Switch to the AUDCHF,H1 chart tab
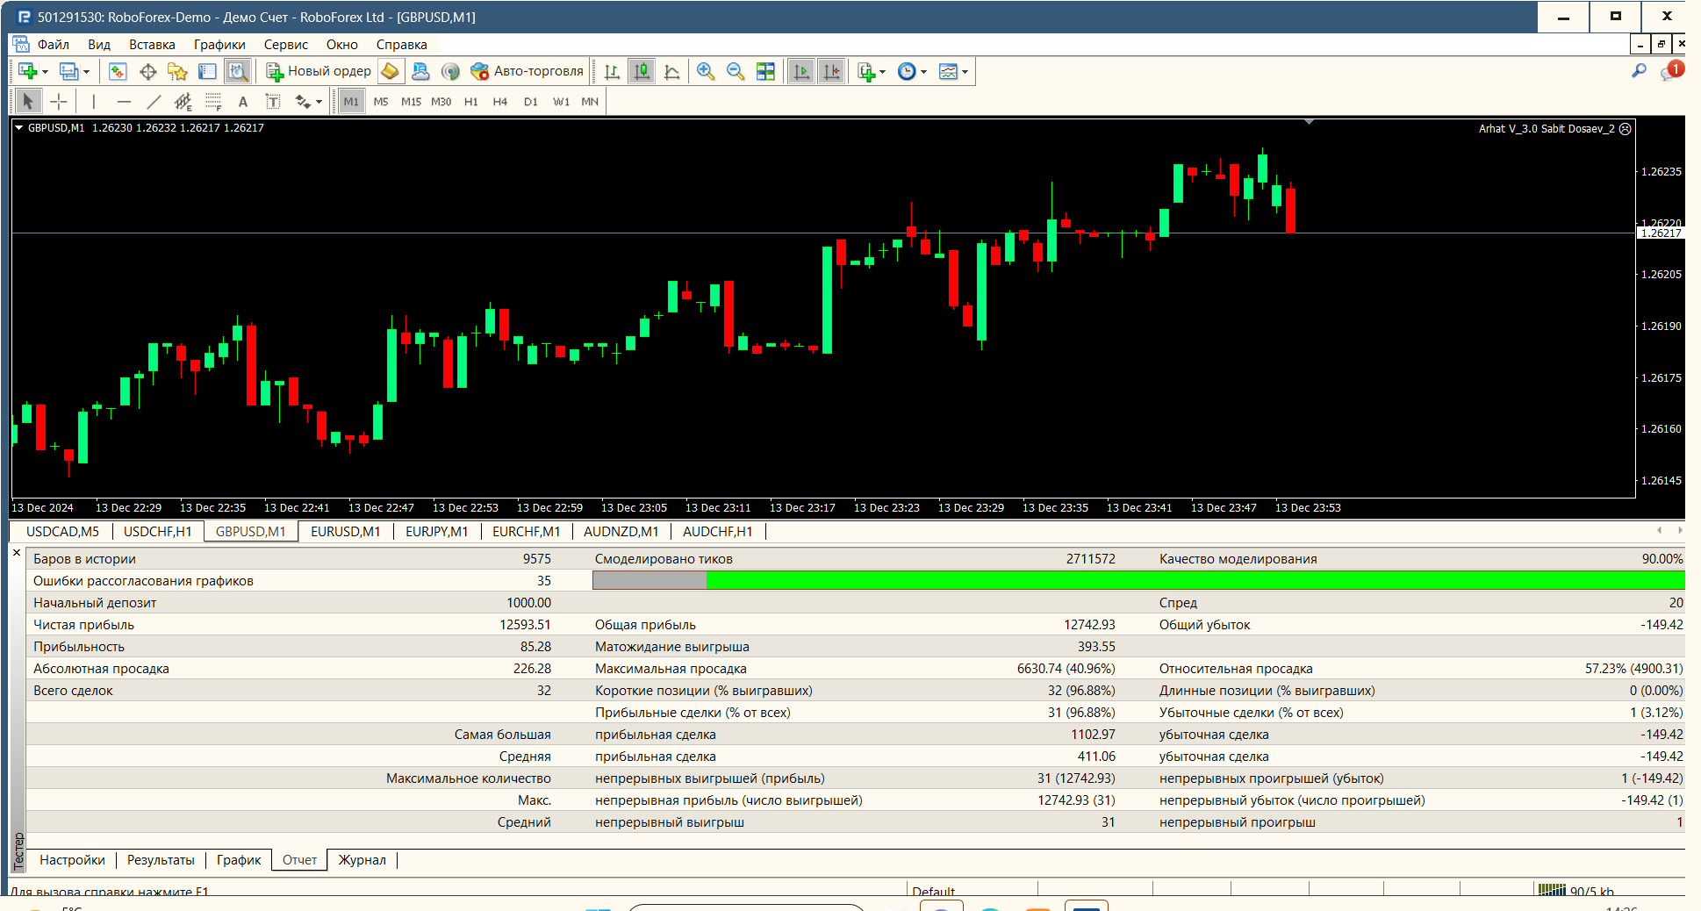 (718, 532)
